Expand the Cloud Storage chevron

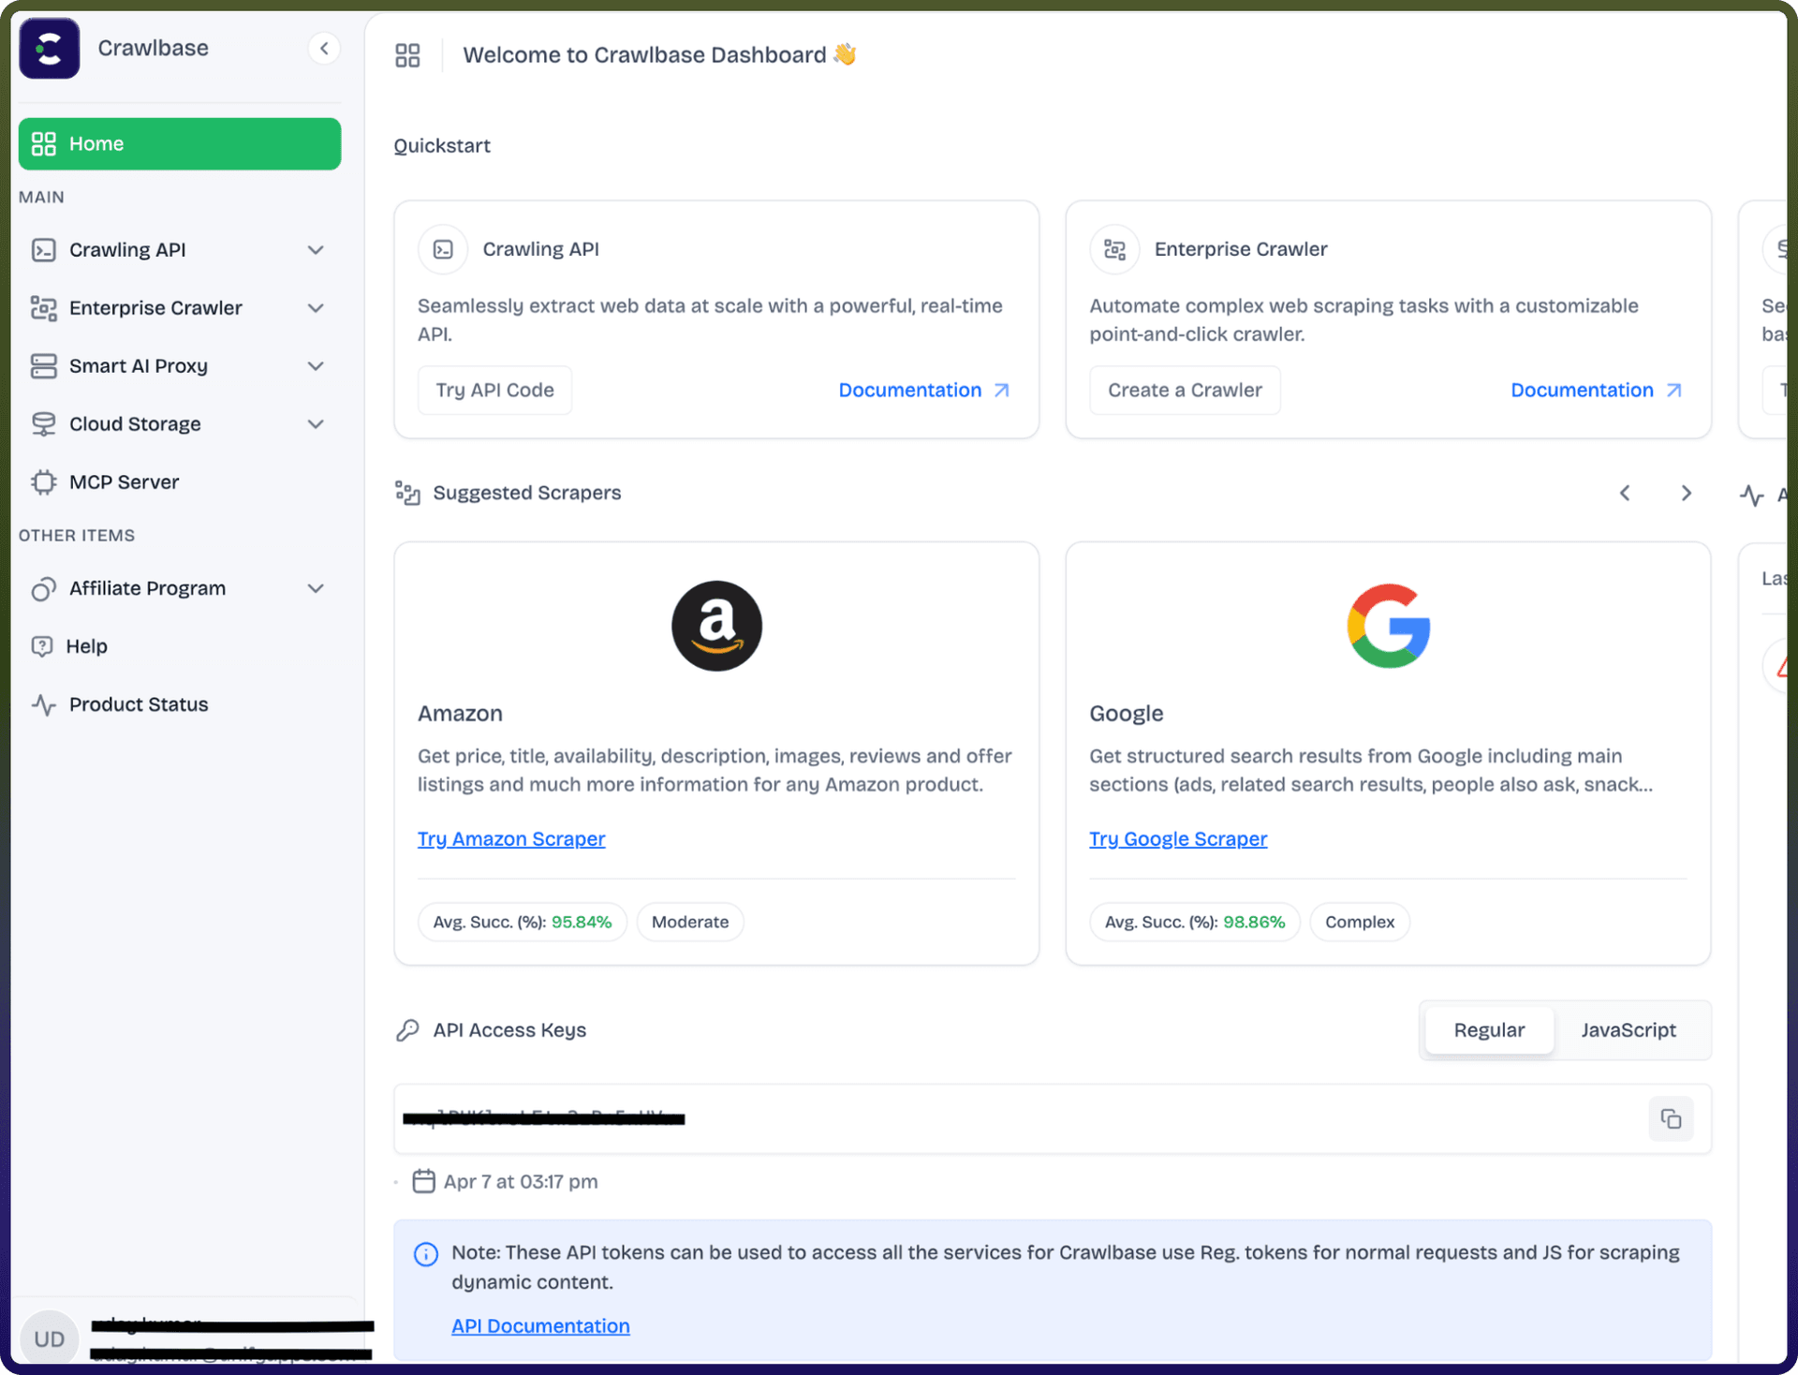tap(316, 424)
